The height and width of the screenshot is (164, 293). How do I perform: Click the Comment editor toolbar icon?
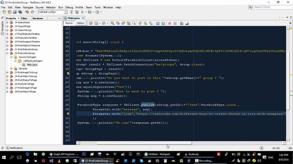click(182, 23)
